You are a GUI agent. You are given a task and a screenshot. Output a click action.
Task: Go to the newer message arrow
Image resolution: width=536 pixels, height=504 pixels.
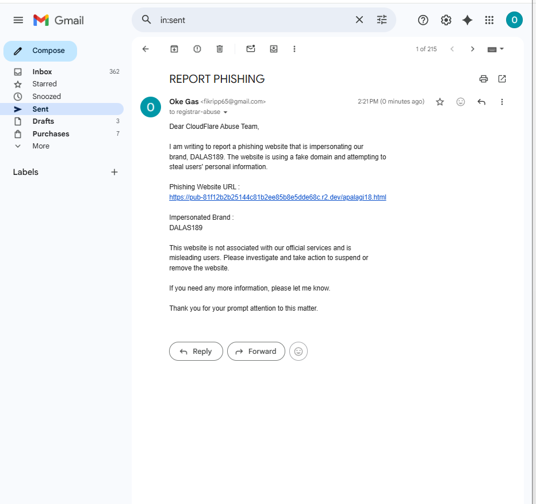click(452, 49)
